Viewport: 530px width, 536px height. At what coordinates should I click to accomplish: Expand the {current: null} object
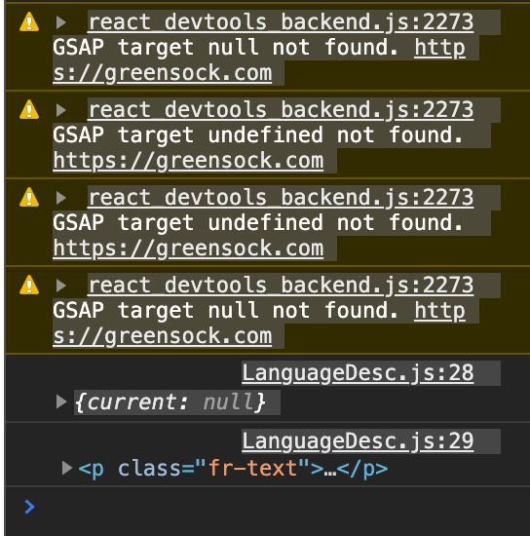[61, 402]
